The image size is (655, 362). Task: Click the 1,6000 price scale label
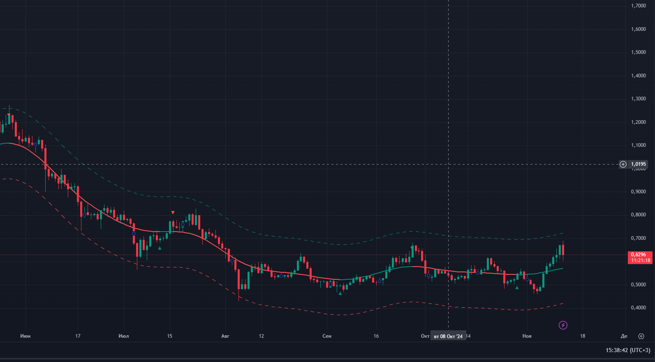click(x=639, y=29)
